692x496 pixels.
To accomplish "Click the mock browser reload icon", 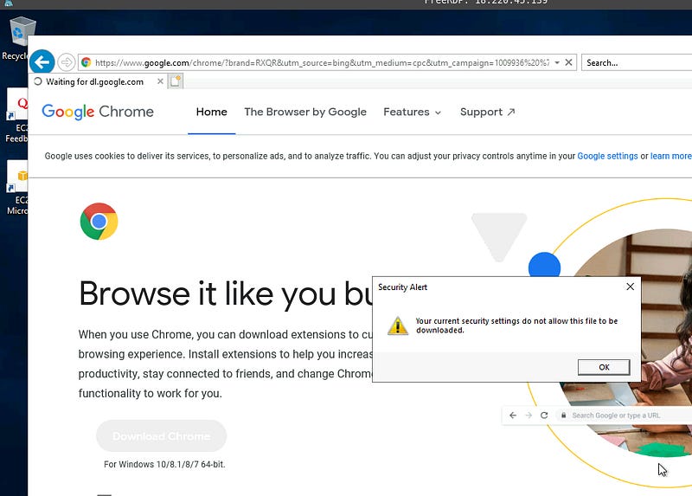I will click(544, 415).
